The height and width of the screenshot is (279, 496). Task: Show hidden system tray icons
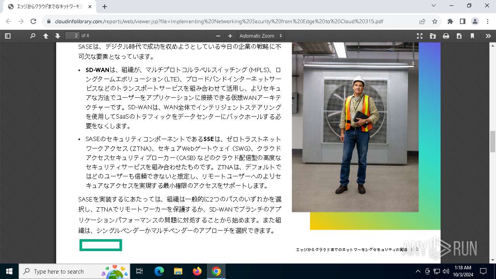(x=418, y=271)
